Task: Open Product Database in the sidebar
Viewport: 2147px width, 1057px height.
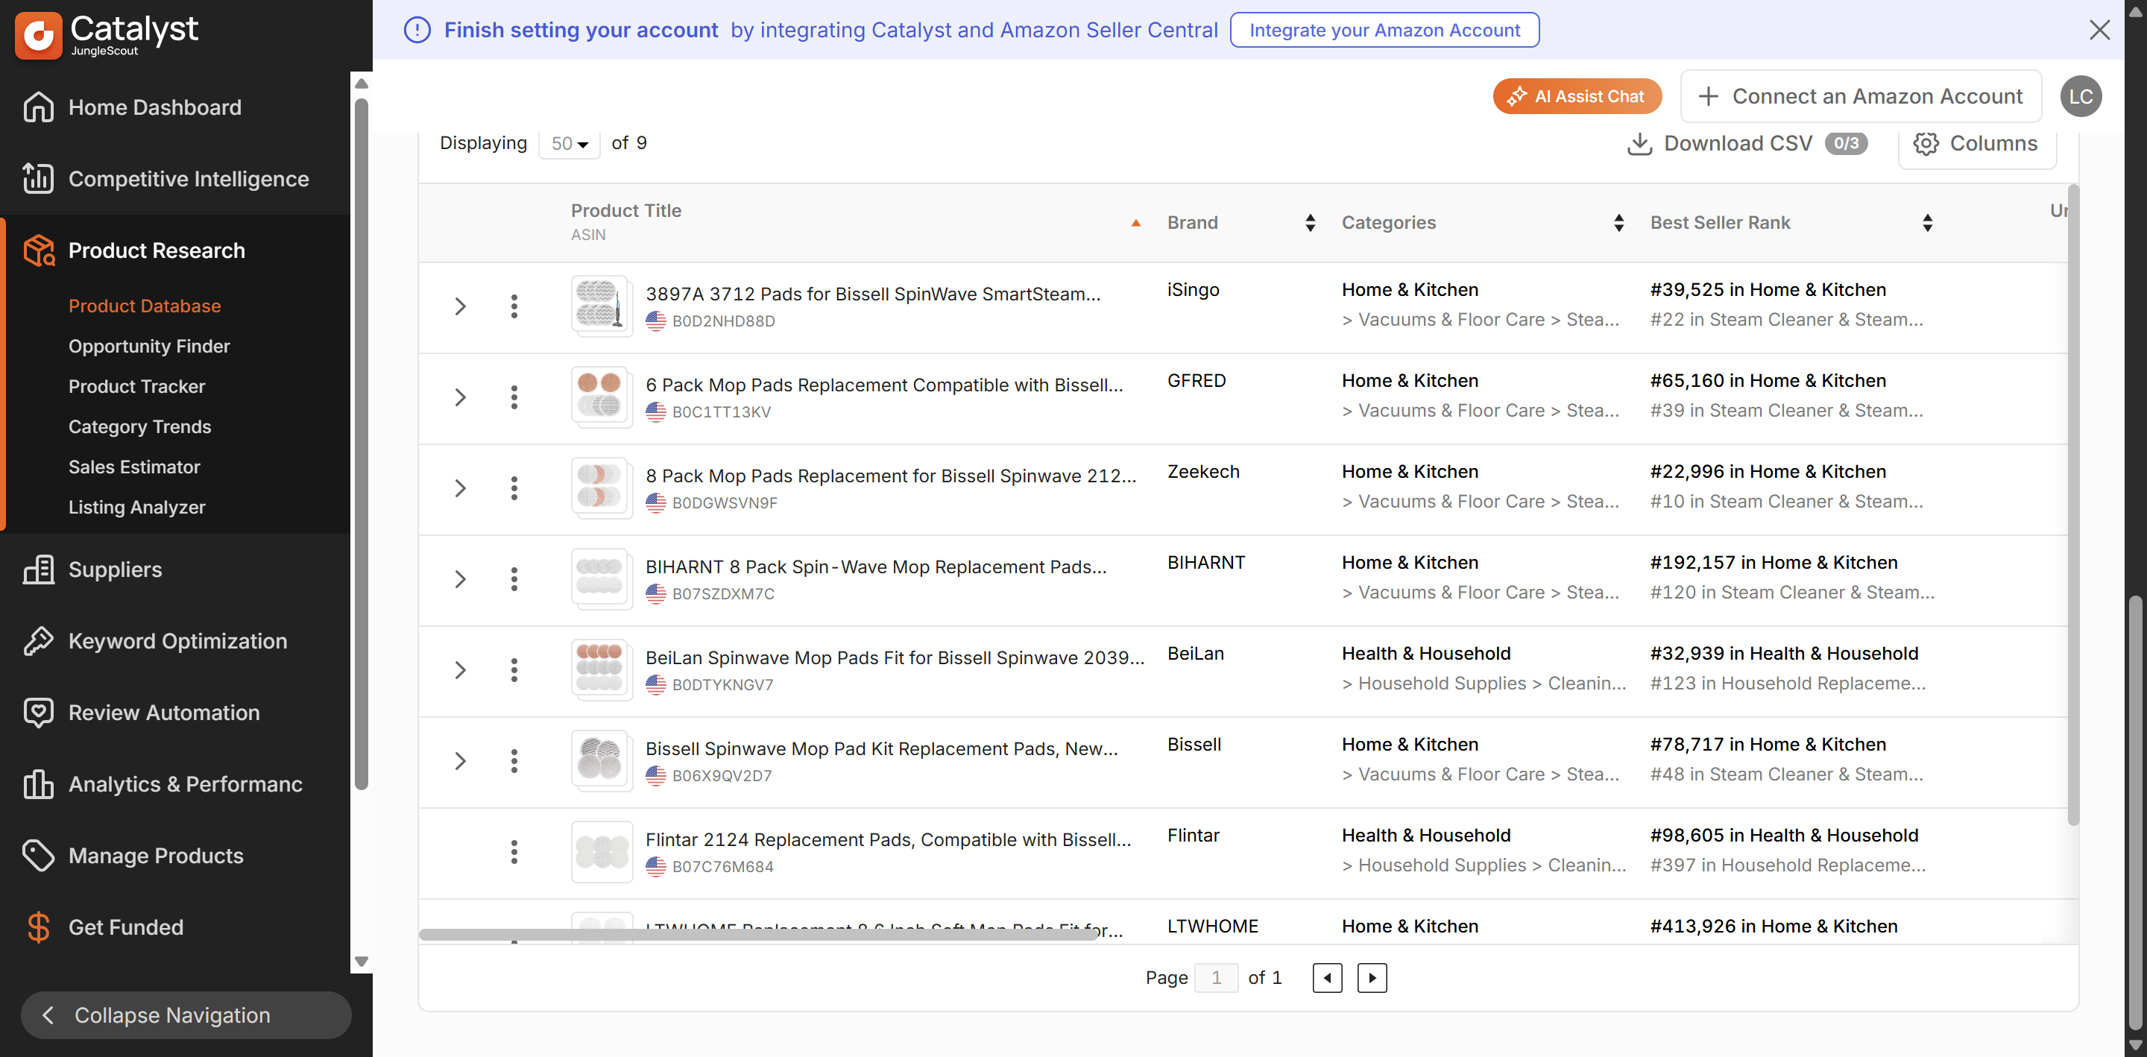Action: coord(144,306)
